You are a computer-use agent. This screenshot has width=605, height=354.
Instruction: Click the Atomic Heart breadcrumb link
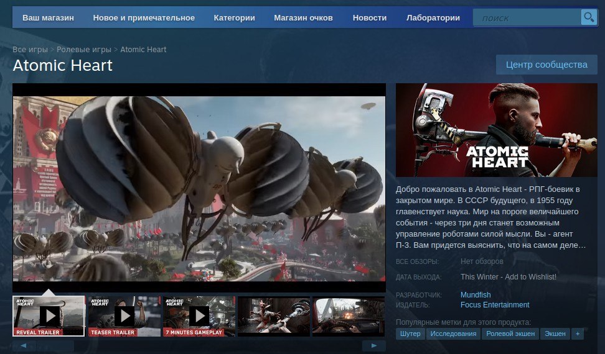tap(143, 49)
